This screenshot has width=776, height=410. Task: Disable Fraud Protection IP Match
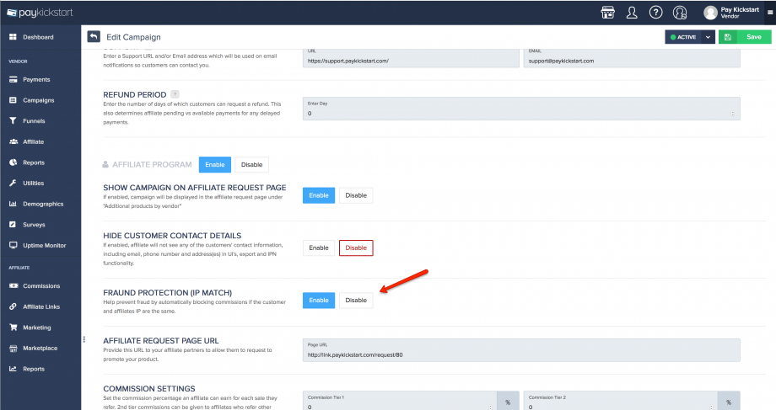click(356, 300)
